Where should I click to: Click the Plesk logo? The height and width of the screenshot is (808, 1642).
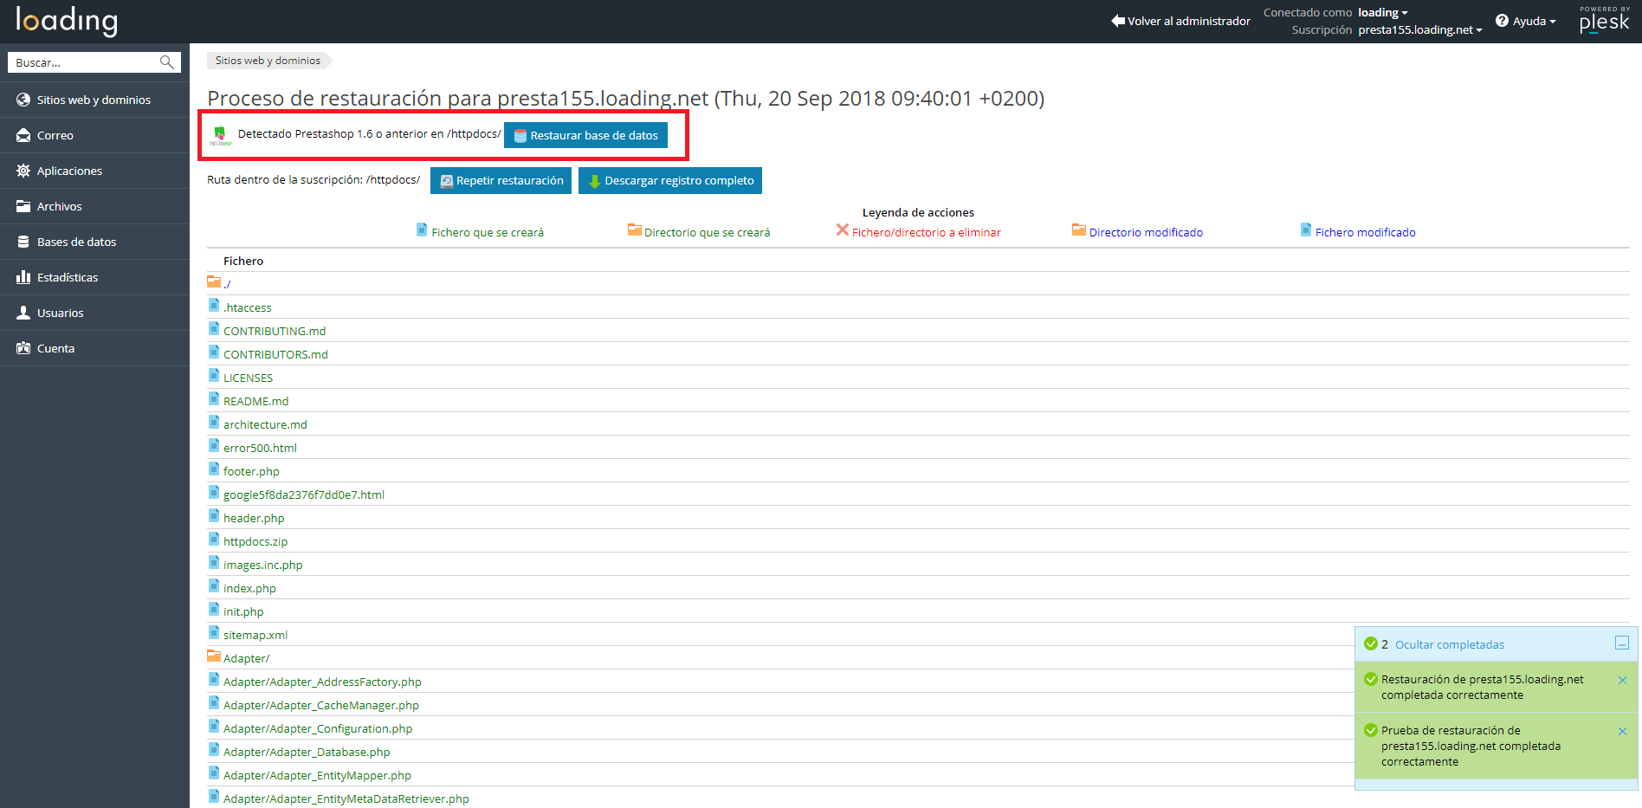[1604, 20]
